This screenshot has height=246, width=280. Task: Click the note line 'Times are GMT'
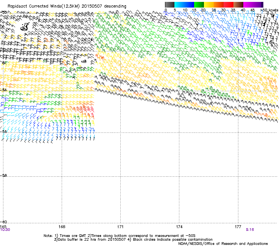(x=73, y=236)
